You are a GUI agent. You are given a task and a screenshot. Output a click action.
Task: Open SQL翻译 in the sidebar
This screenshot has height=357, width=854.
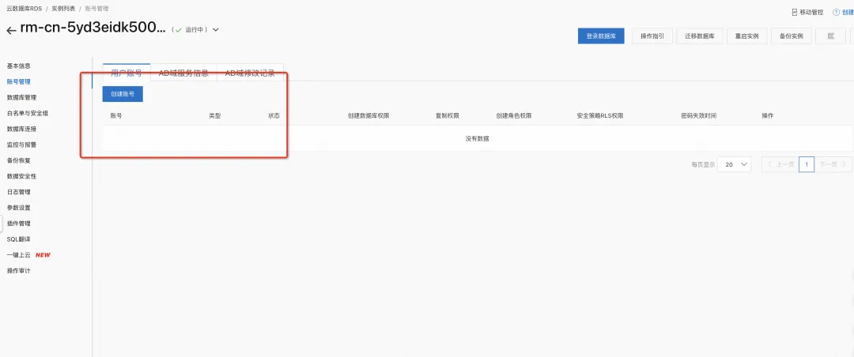coord(18,239)
